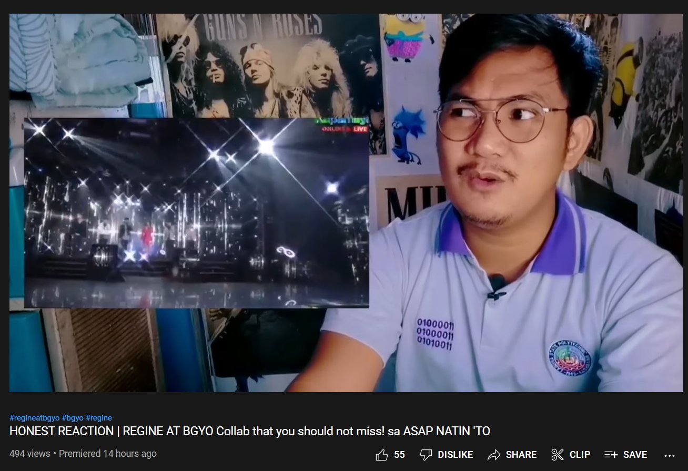
Task: Select the scissors Clip icon
Action: click(x=557, y=454)
